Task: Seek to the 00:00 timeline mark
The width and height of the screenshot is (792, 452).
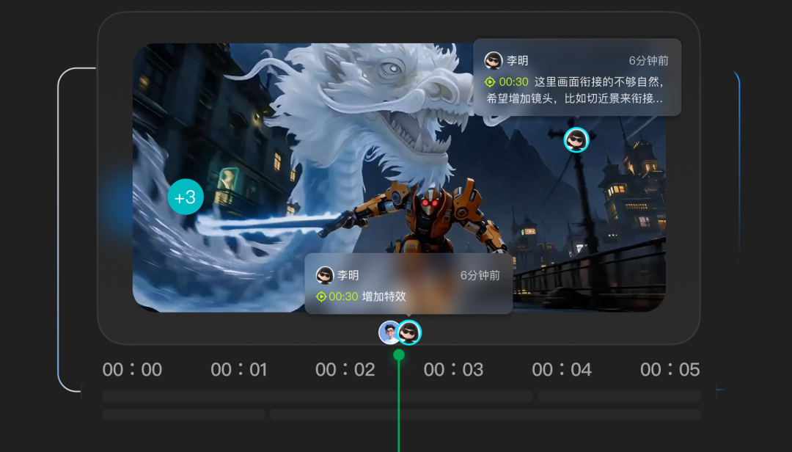Action: (x=132, y=370)
